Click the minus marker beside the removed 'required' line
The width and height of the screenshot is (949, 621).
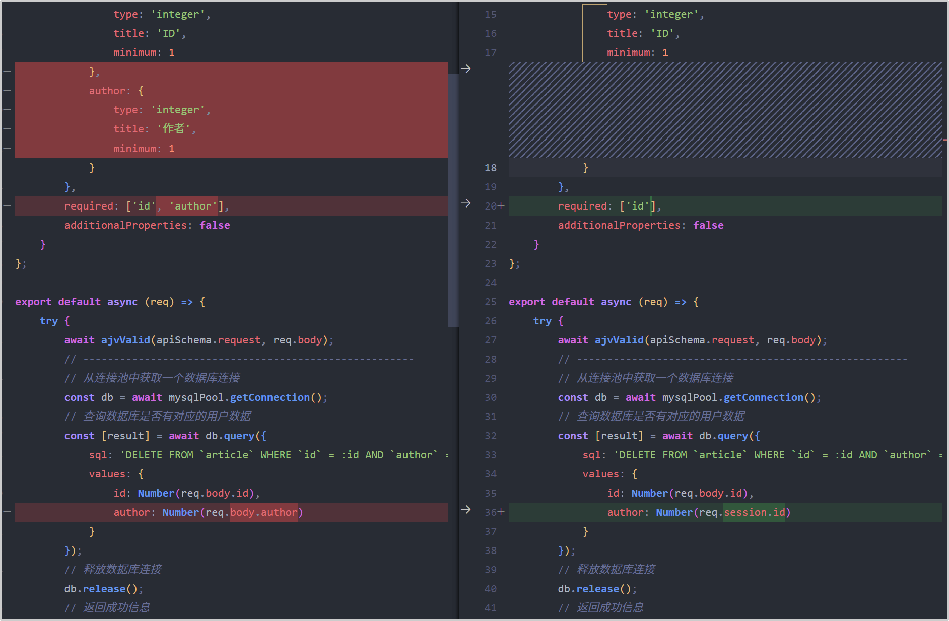click(7, 205)
